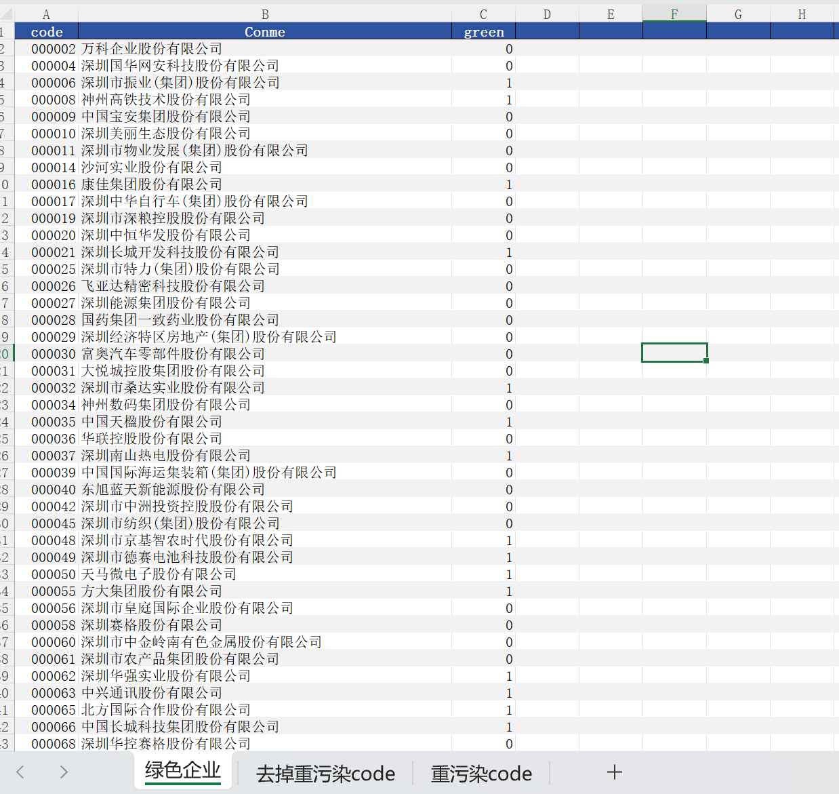Select cell 天马微电子股份有限公司
Screen dimensions: 839x794
click(265, 574)
